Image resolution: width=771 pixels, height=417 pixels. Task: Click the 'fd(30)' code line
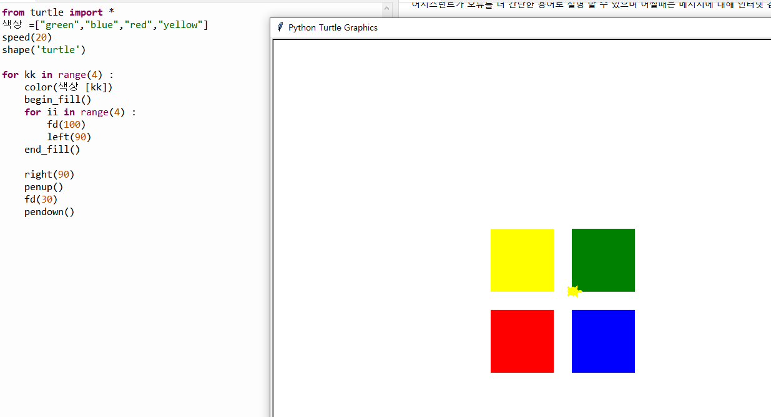point(41,199)
